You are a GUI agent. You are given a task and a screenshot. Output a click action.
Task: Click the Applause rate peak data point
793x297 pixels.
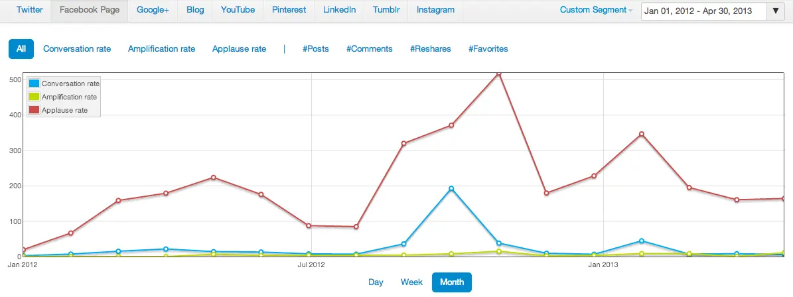[x=499, y=74]
